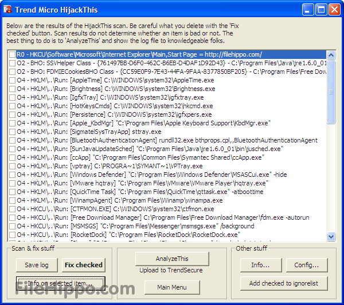Image resolution: width=344 pixels, height=305 pixels.
Task: Click the Save log button
Action: 37,265
